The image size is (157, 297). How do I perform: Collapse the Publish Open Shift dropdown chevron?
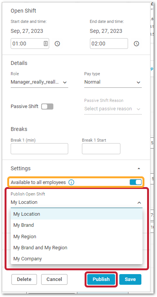coord(139,203)
